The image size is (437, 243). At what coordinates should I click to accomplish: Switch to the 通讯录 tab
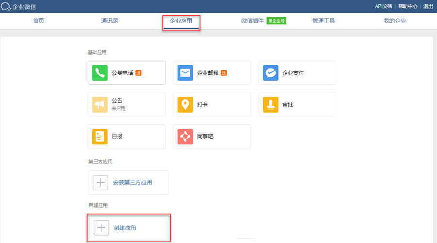point(110,21)
